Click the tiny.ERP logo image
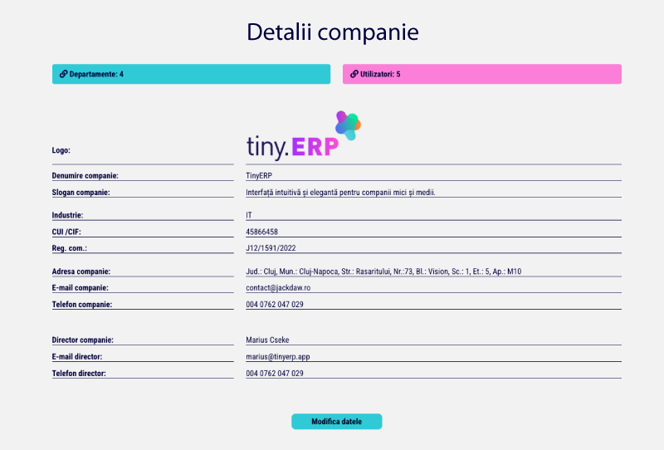This screenshot has width=664, height=450. point(304,135)
